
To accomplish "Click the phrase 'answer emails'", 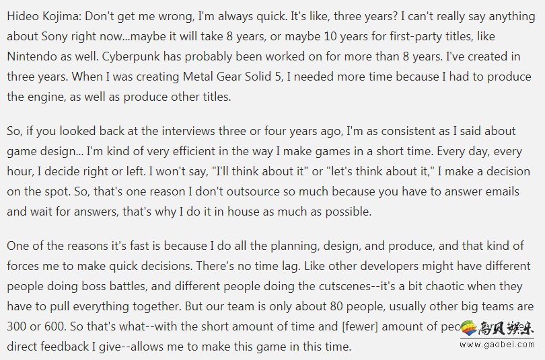I will pyautogui.click(x=479, y=191).
